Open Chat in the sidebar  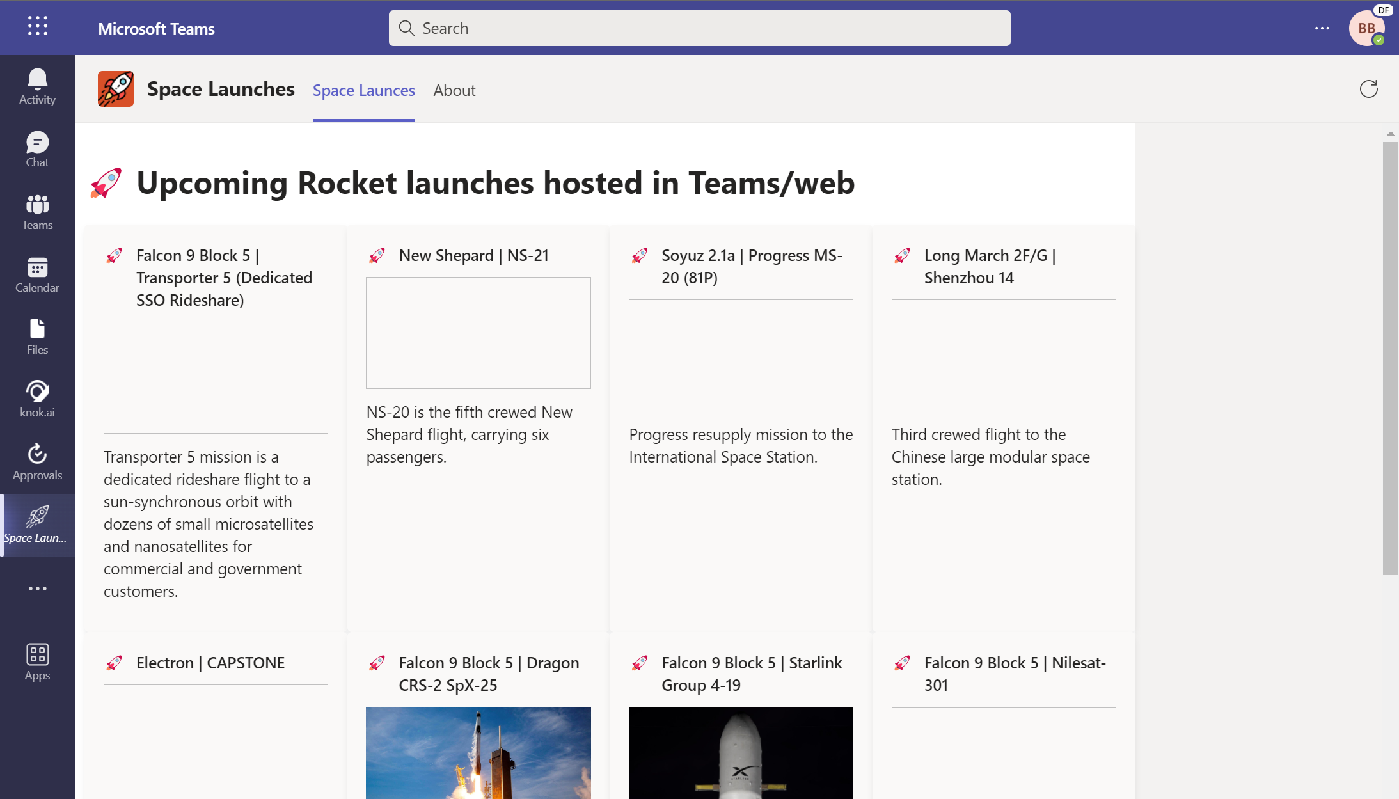tap(37, 150)
